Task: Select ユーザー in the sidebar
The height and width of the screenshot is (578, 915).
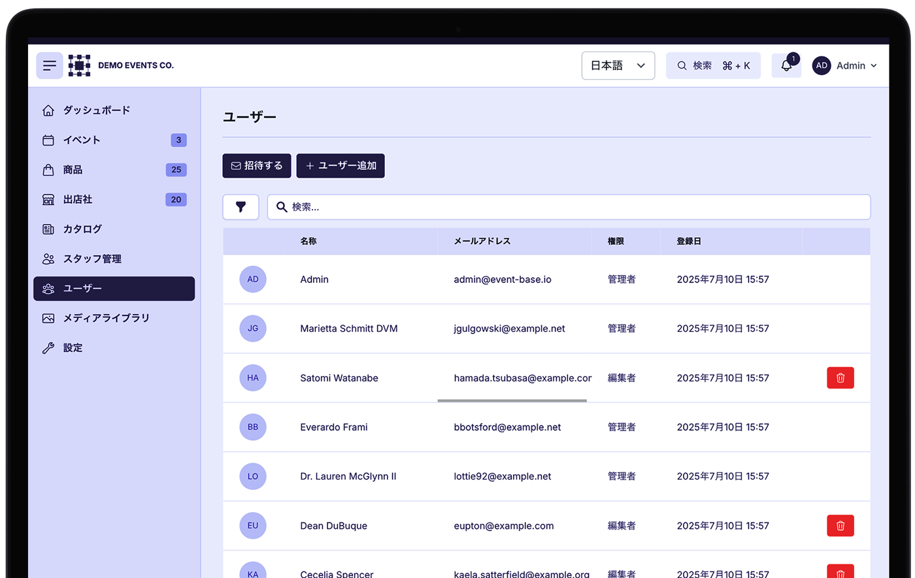Action: coord(114,289)
